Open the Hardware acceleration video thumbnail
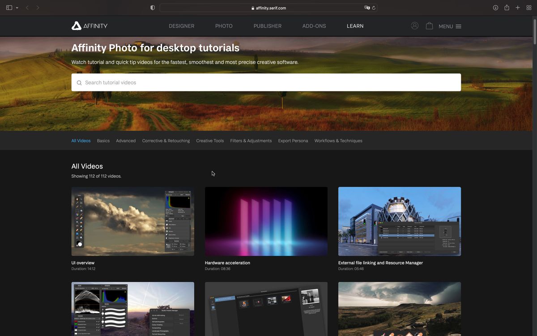 pos(266,221)
